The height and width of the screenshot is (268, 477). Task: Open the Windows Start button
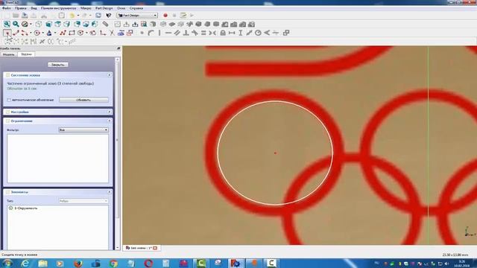7,264
